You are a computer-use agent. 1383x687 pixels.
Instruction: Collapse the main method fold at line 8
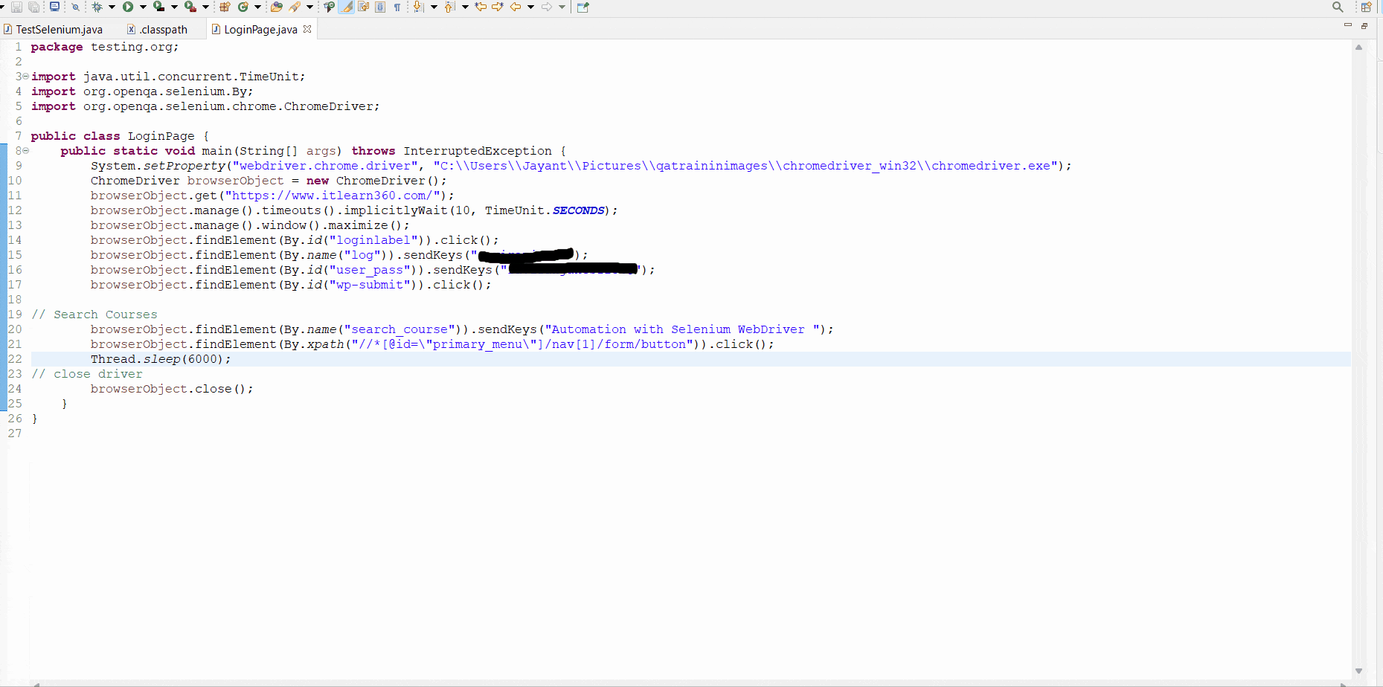click(25, 150)
